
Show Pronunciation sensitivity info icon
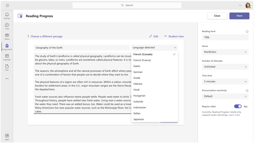[x=247, y=91]
